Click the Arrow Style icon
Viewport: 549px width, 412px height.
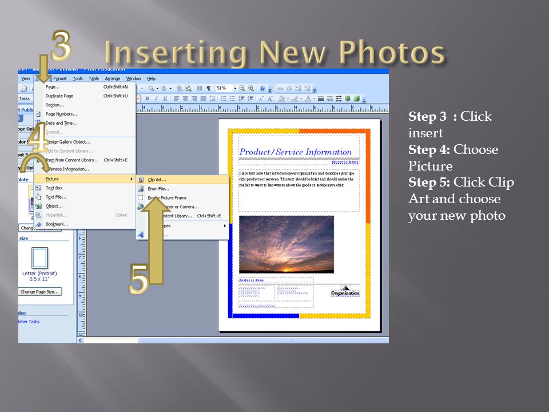[x=339, y=98]
